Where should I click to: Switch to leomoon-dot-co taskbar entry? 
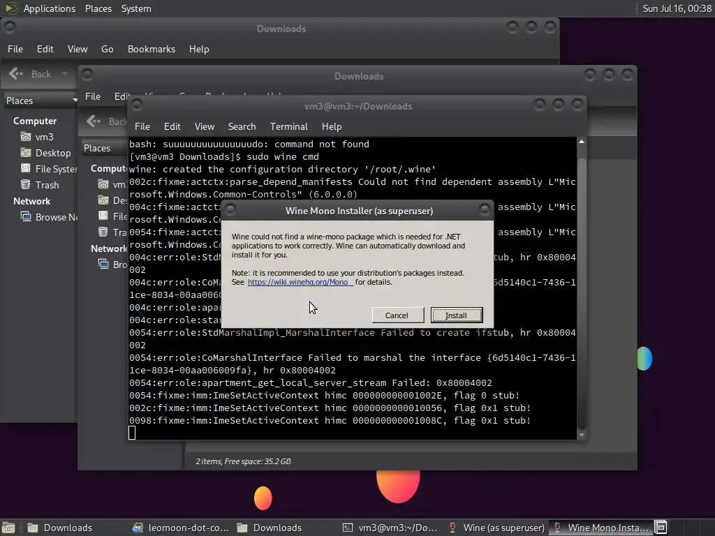[x=181, y=528]
